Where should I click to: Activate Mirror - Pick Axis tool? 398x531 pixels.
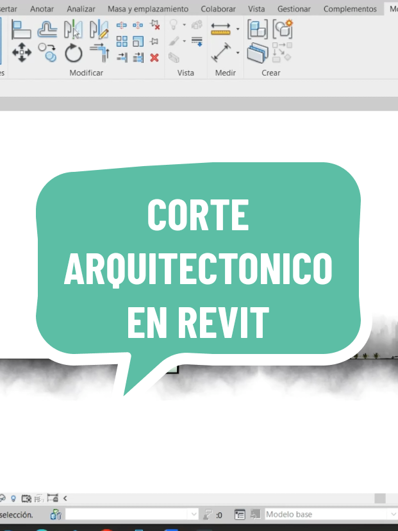(x=73, y=29)
